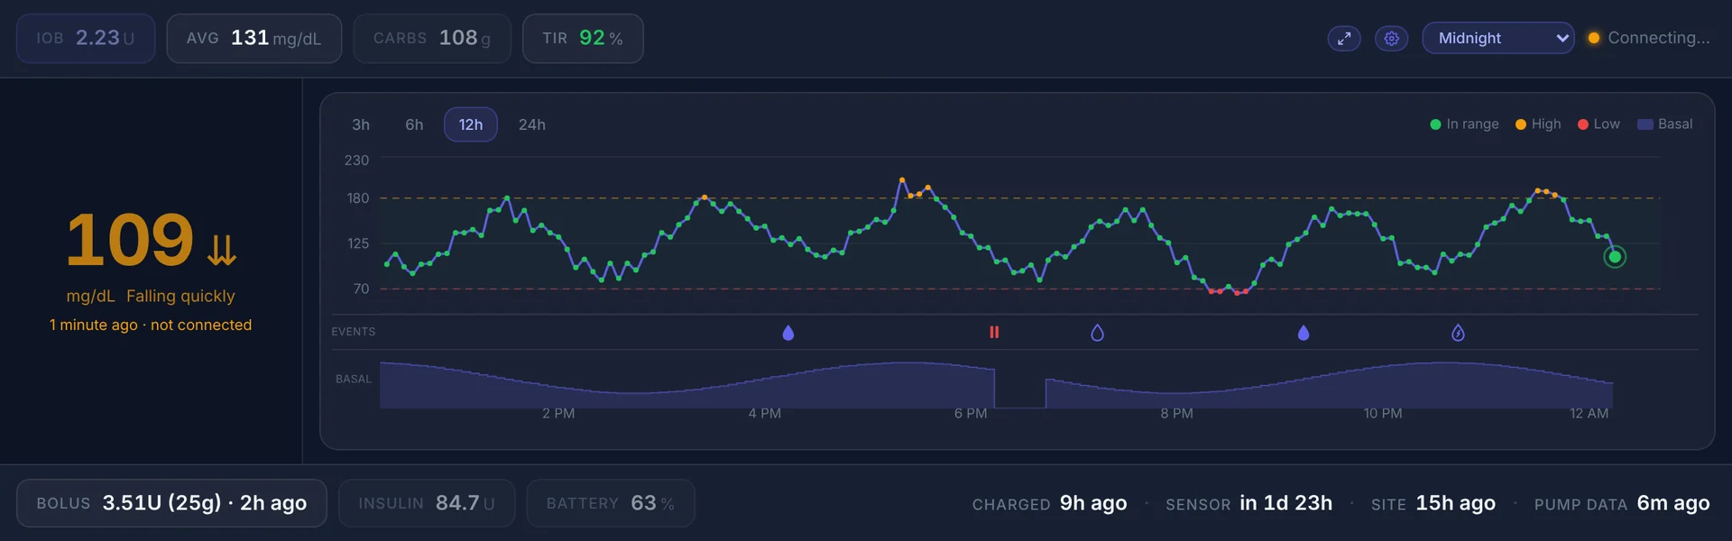Click the Basal legend swatch
The width and height of the screenshot is (1732, 541).
(1645, 124)
